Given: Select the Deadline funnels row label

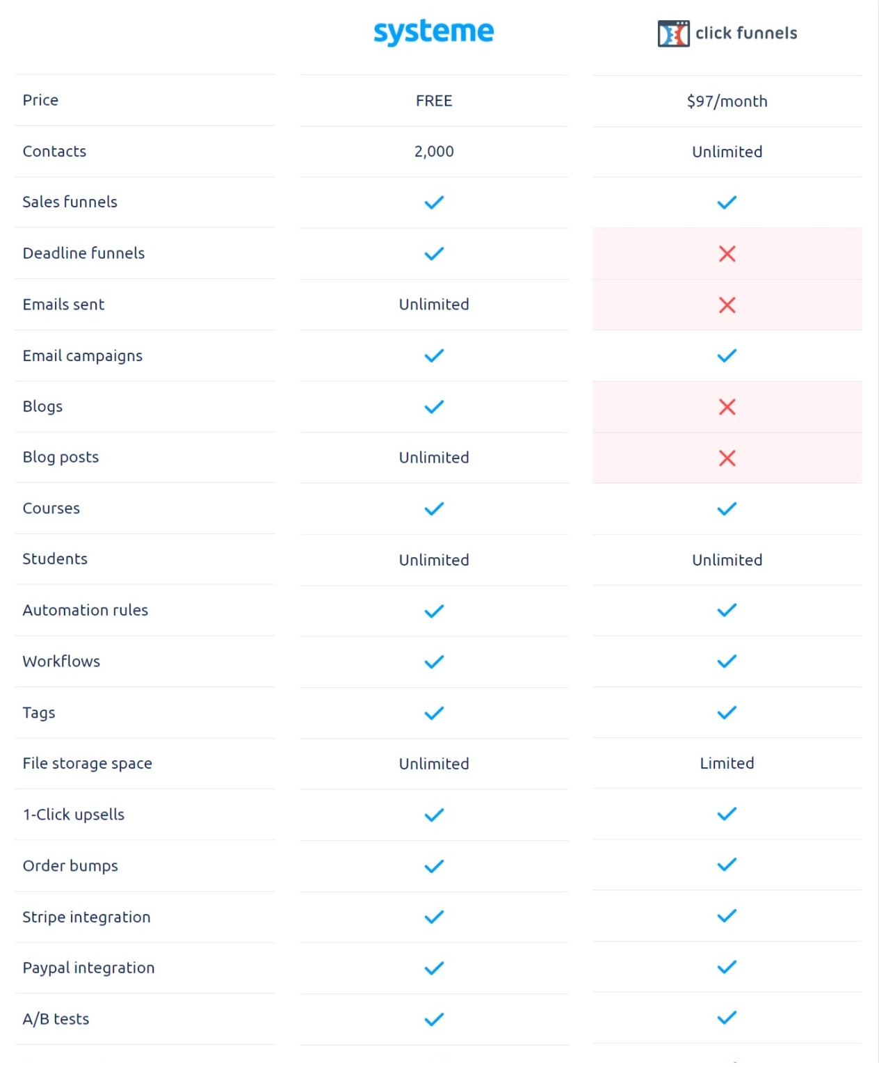Looking at the screenshot, I should coord(83,253).
